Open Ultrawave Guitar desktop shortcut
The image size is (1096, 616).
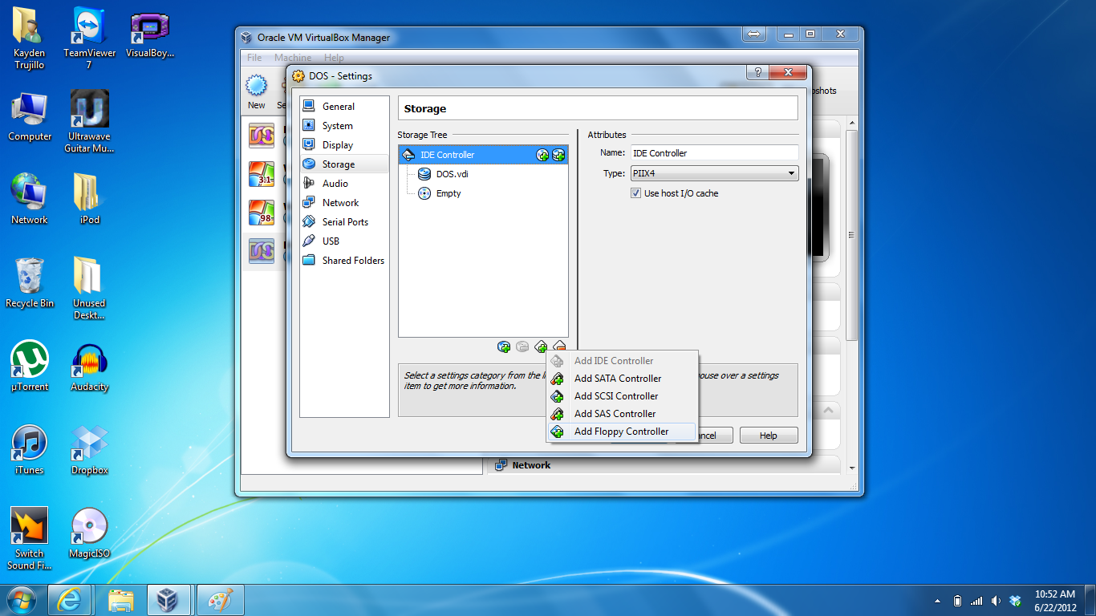point(89,122)
